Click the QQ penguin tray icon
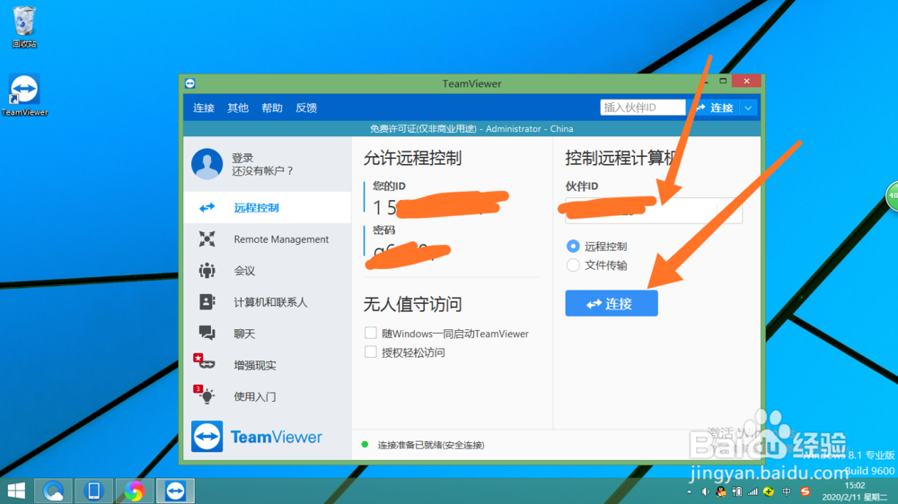The image size is (898, 504). 721,491
